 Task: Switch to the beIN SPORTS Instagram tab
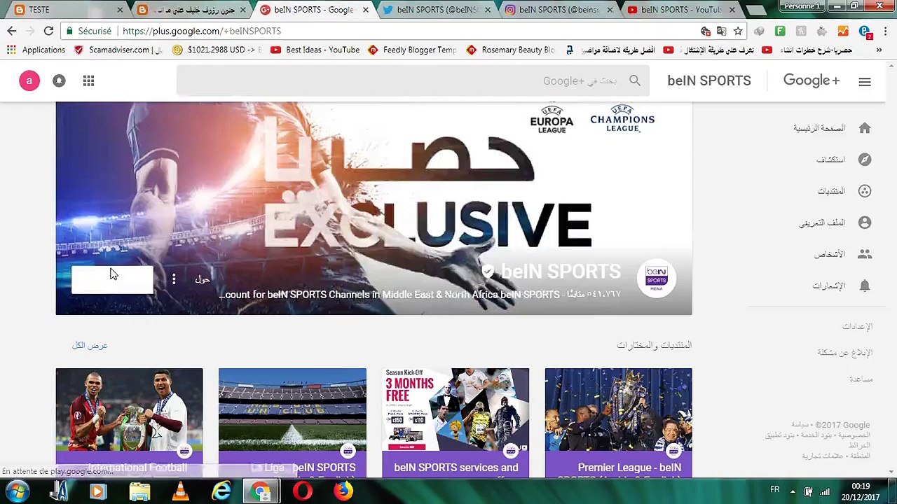click(559, 10)
